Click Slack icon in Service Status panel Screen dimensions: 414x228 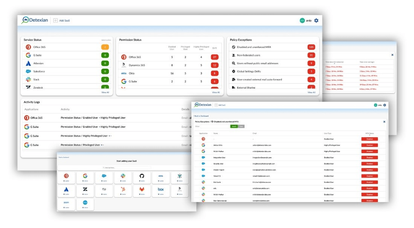28,79
